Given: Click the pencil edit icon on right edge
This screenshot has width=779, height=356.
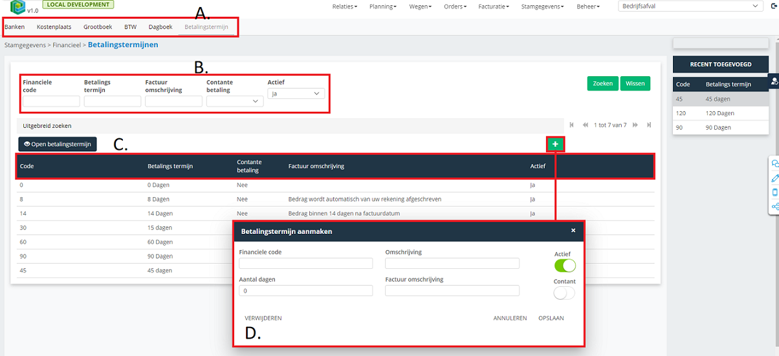Looking at the screenshot, I should [774, 178].
